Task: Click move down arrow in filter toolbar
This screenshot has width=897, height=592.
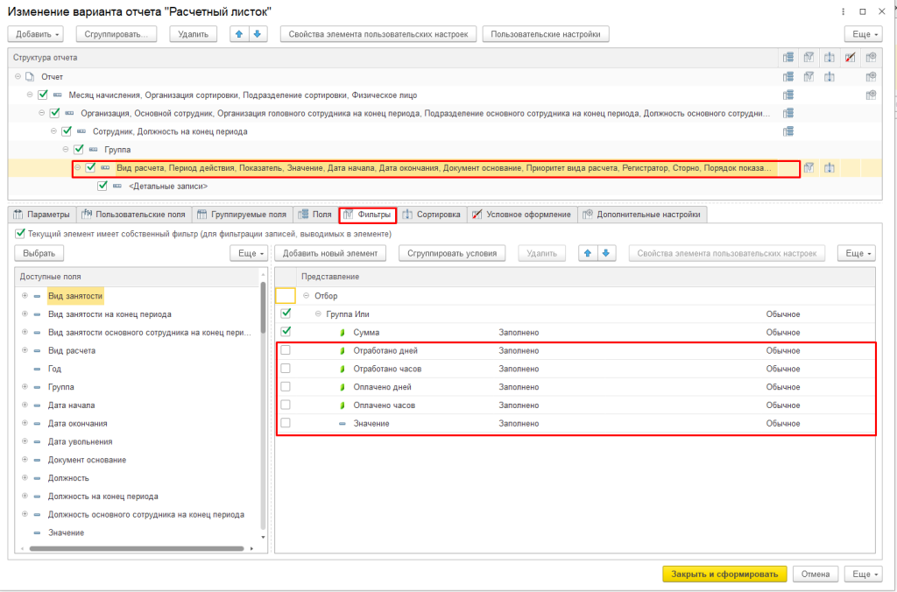Action: click(x=606, y=253)
